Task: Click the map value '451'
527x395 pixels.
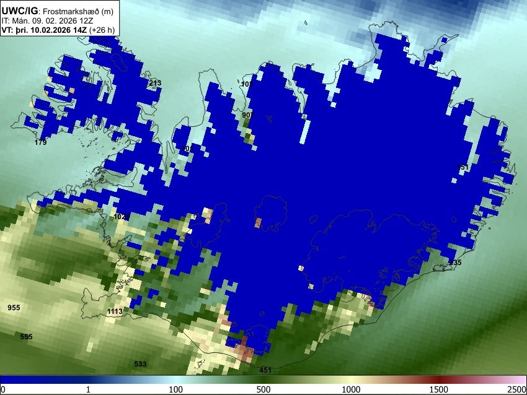Action: pyautogui.click(x=265, y=370)
